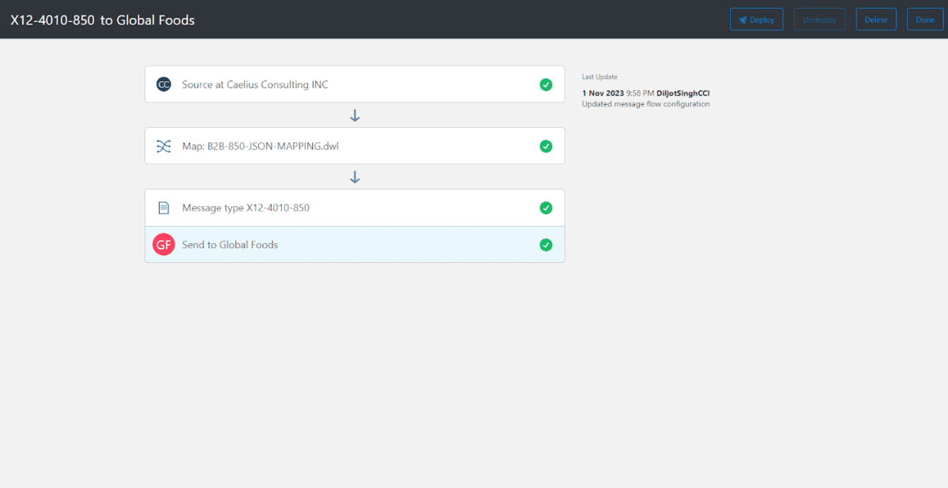Click the CC avatar icon on Source row
The width and height of the screenshot is (948, 488).
(164, 84)
